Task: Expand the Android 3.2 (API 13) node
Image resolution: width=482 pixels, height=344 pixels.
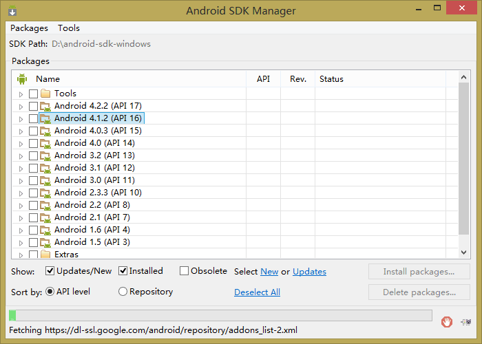Action: coord(21,156)
